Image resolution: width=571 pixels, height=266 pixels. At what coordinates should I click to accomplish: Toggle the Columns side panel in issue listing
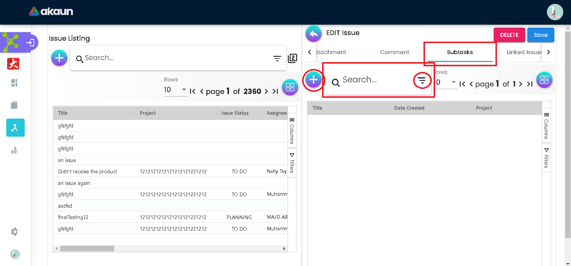click(x=292, y=131)
